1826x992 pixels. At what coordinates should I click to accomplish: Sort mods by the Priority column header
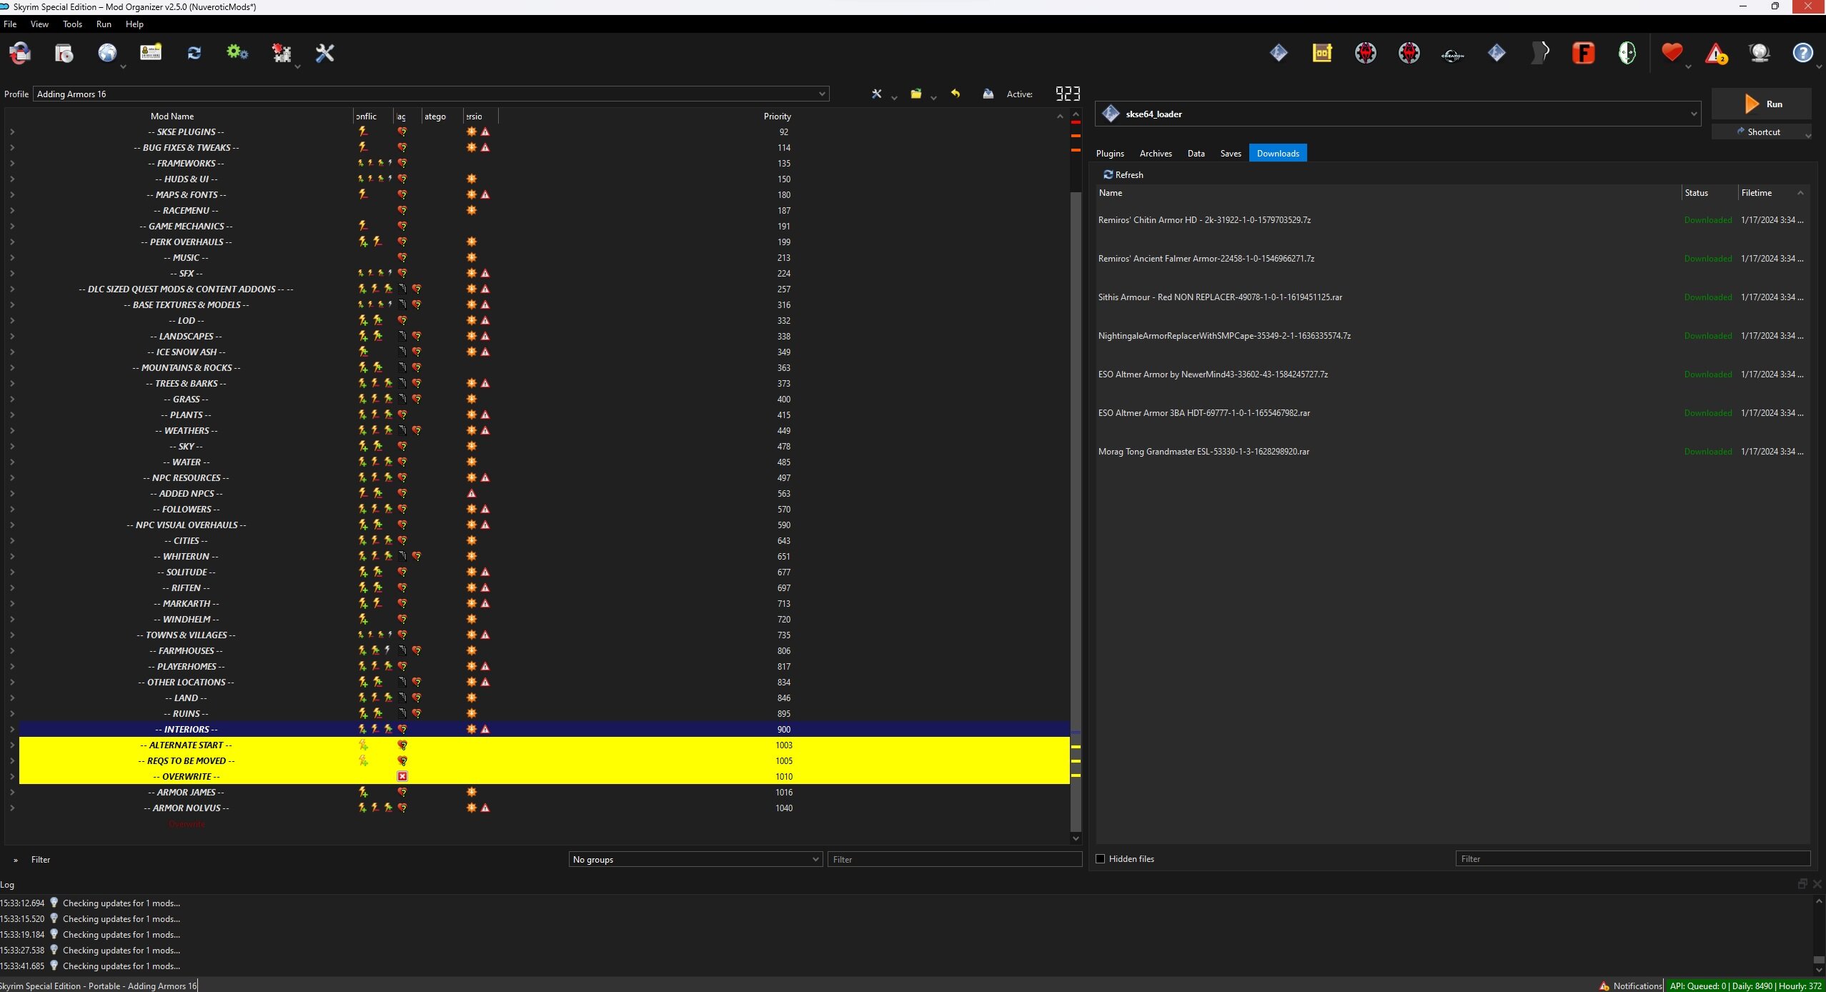pyautogui.click(x=777, y=116)
